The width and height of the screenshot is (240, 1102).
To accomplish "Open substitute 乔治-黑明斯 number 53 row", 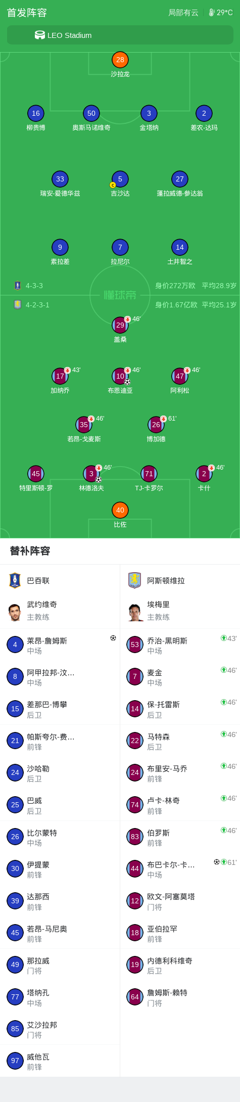I will [x=180, y=645].
